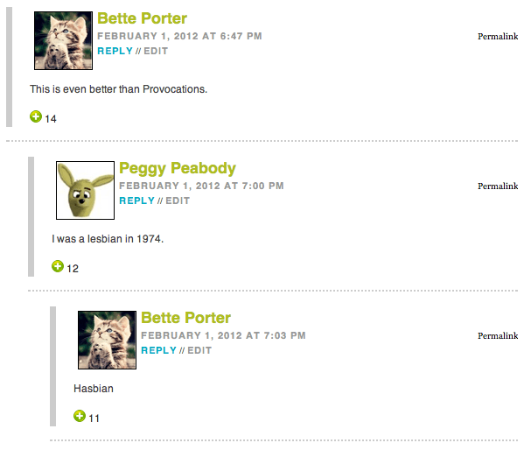The height and width of the screenshot is (450, 524).
Task: Visit Bette Porter's profile from first comment
Action: (142, 18)
